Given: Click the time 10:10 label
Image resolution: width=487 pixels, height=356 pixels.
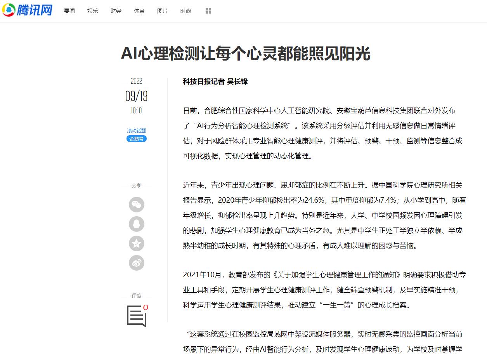Looking at the screenshot, I should point(137,111).
